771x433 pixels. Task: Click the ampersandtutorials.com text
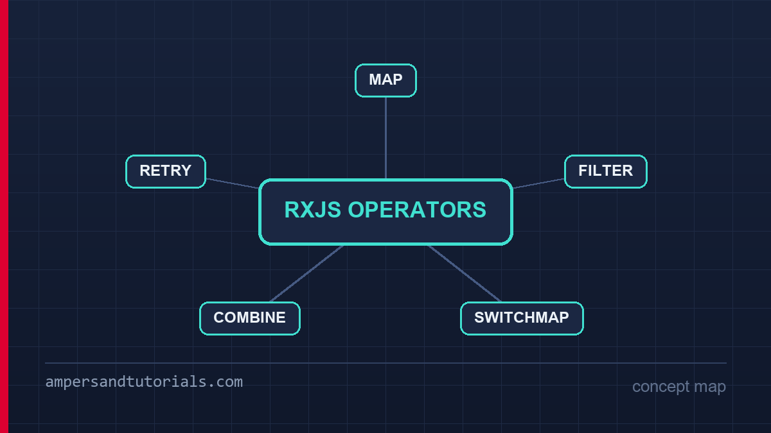click(144, 382)
